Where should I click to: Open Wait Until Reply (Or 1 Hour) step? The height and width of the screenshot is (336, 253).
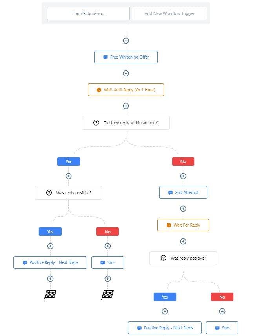126,90
